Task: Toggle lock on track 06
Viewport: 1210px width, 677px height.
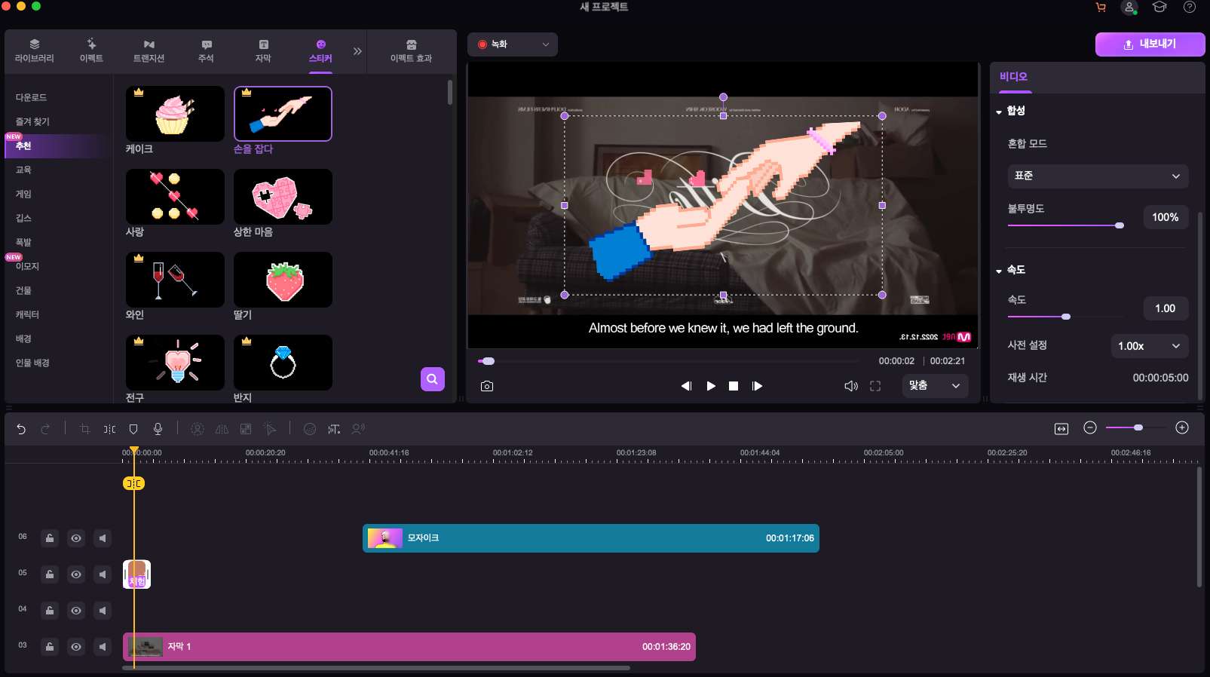Action: point(50,538)
